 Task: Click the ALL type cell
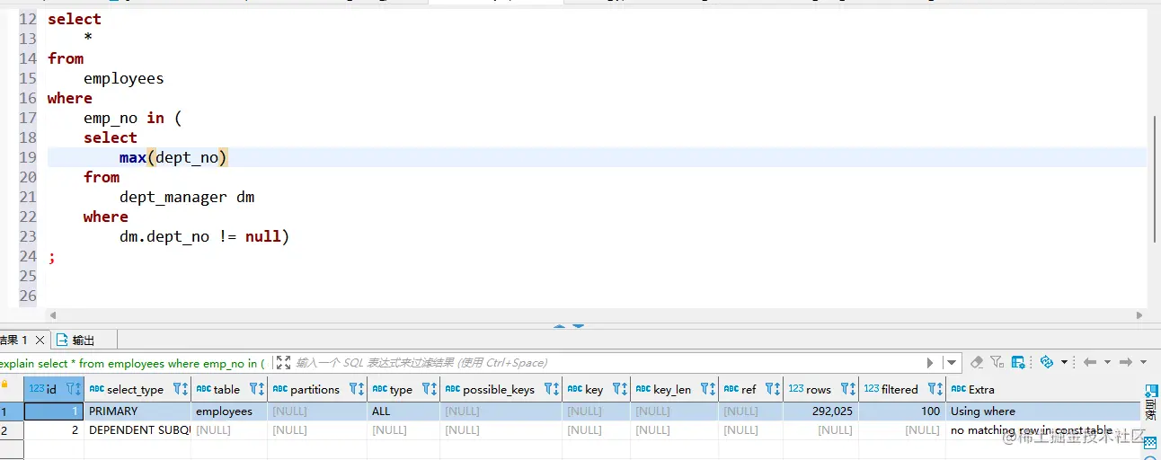pos(403,411)
